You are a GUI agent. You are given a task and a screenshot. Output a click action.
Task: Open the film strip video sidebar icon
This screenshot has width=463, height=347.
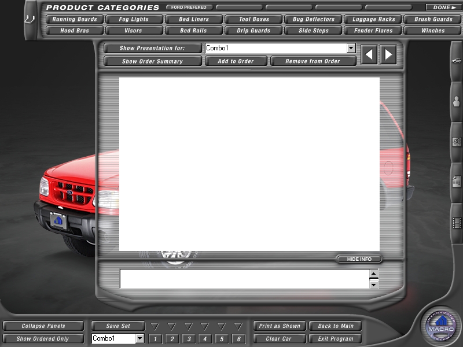click(x=457, y=223)
